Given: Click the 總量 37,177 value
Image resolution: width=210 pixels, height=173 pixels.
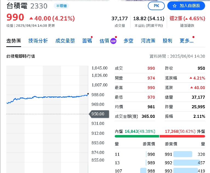Looking at the screenshot, I should 198,97.
